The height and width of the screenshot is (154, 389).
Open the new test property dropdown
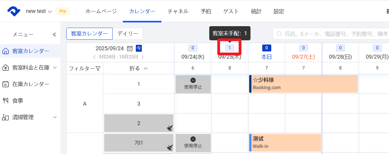39,11
